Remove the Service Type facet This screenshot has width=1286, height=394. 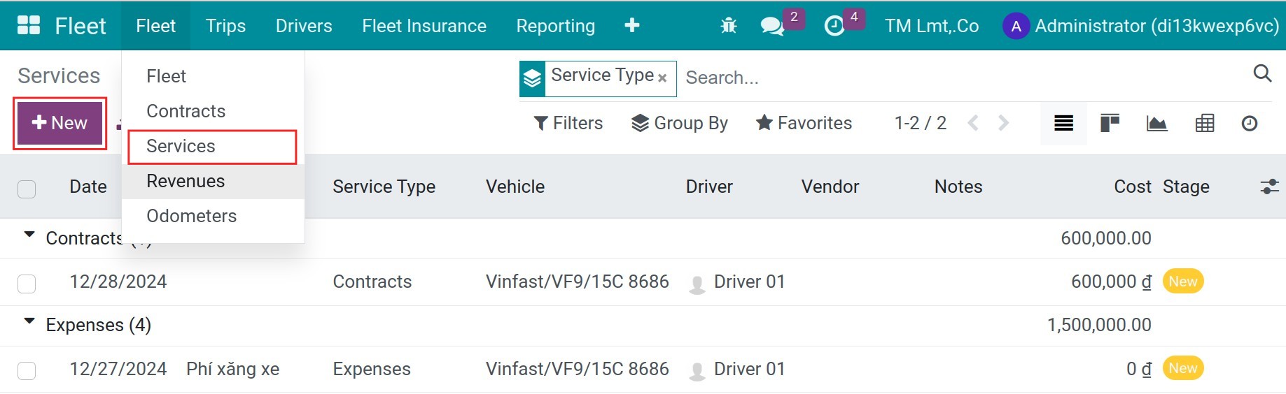click(x=662, y=78)
